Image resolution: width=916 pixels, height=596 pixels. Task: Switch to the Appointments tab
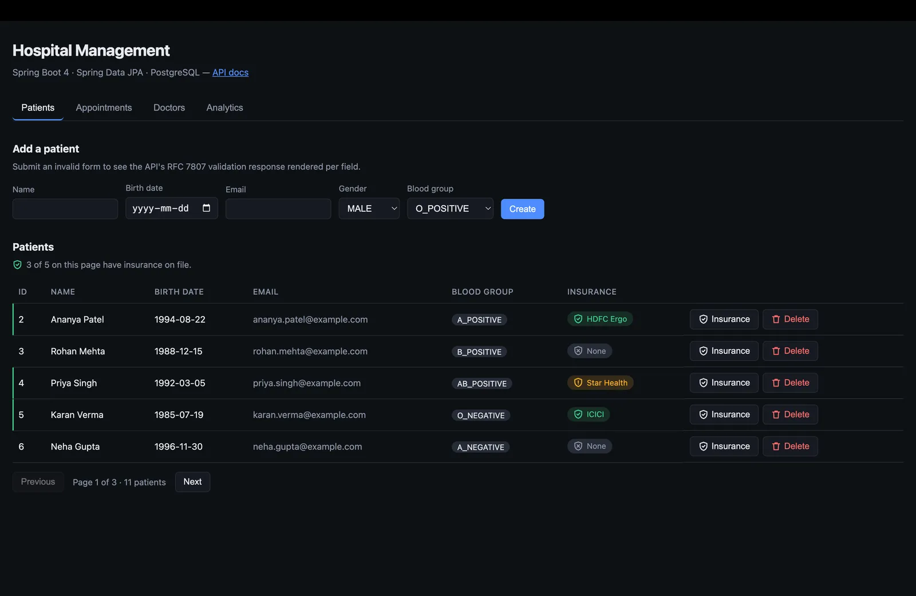coord(104,108)
